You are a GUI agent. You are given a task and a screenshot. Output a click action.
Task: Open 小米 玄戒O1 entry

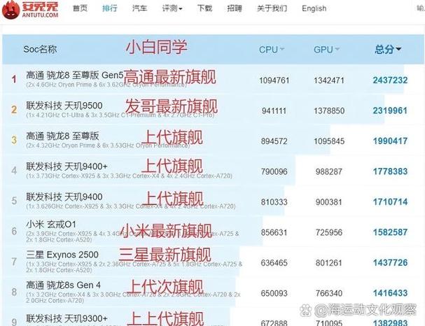point(51,224)
